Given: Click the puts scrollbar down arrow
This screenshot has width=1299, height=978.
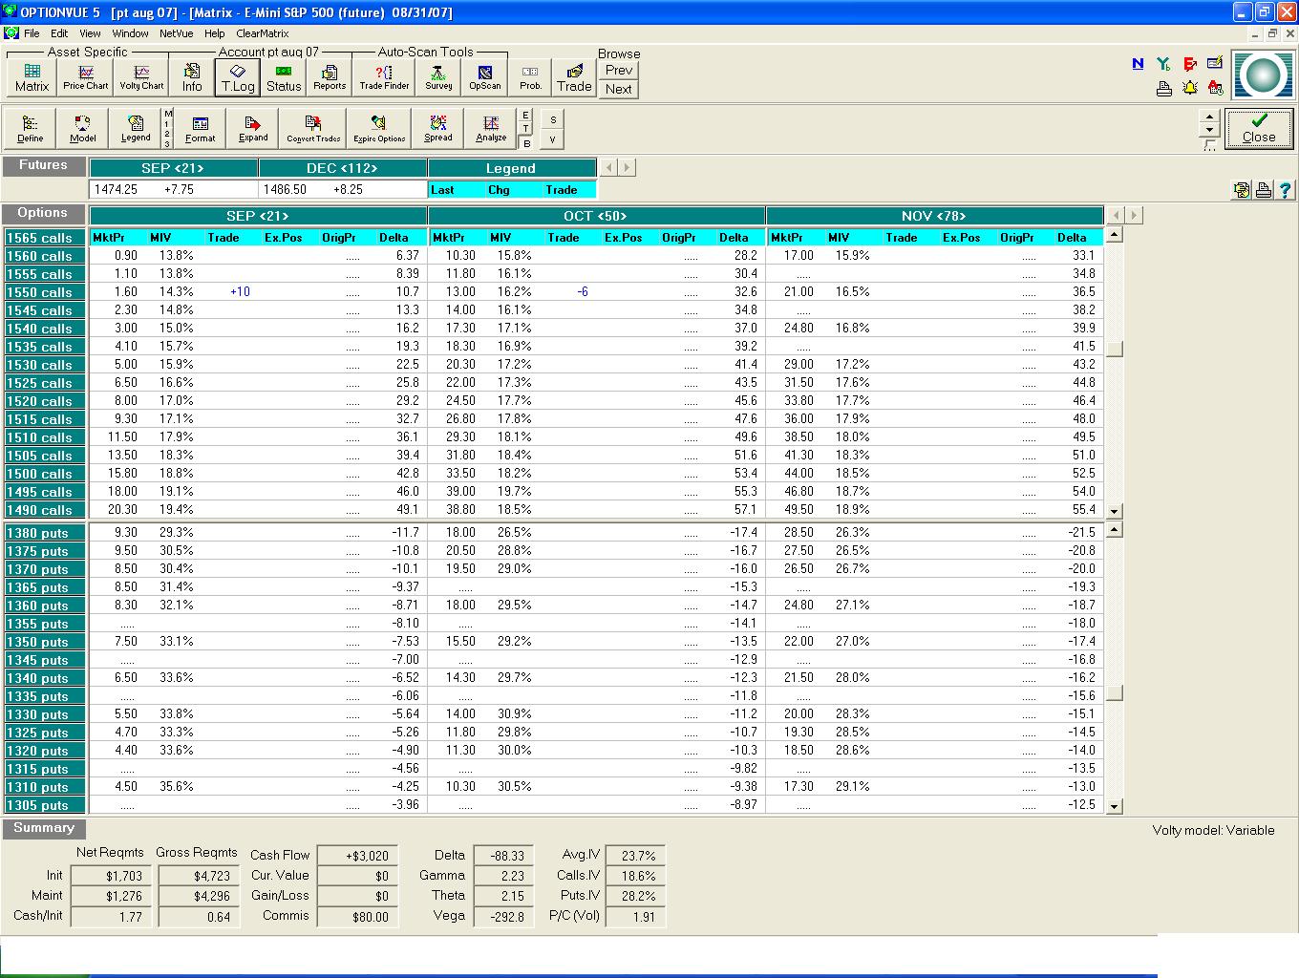Looking at the screenshot, I should pos(1114,806).
